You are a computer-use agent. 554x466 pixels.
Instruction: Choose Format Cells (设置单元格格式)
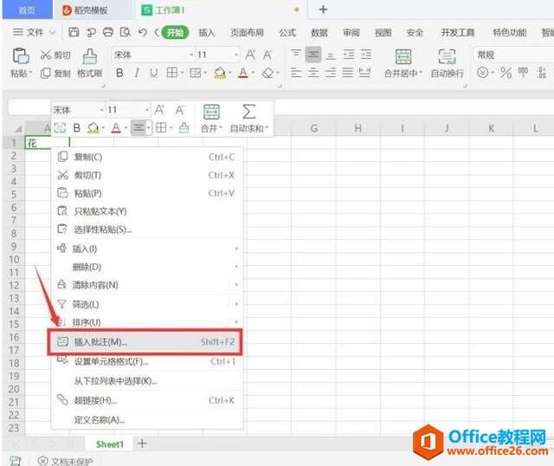pos(147,362)
